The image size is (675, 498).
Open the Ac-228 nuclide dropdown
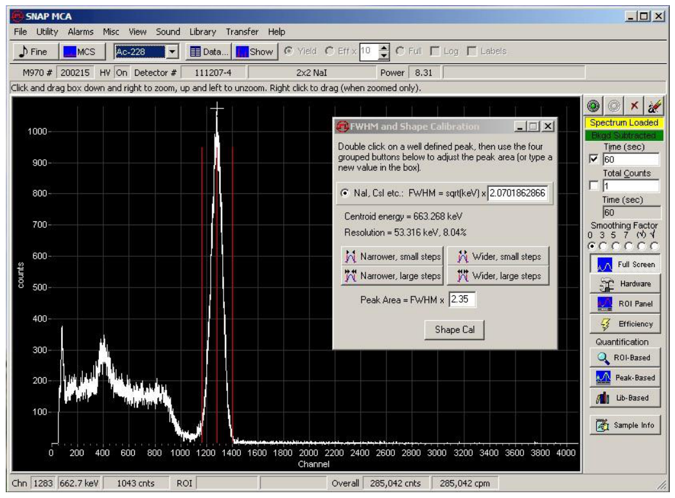(x=172, y=51)
